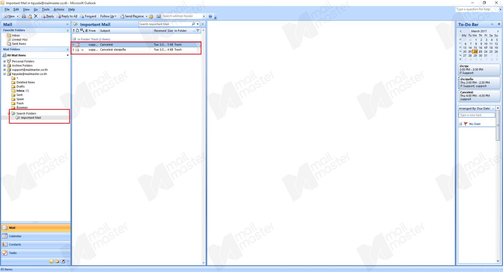Sort by Subject column header
Viewport: 503px width, 272px height.
[126, 31]
